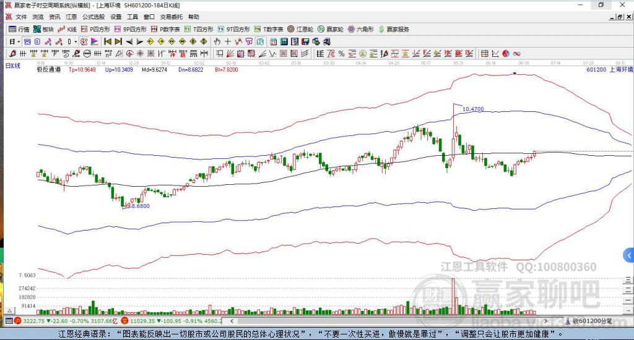Switch to K线 chart view
This screenshot has width=634, height=340.
[67, 30]
